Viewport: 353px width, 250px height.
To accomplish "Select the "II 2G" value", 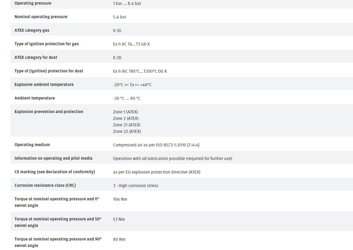I will coord(117,30).
